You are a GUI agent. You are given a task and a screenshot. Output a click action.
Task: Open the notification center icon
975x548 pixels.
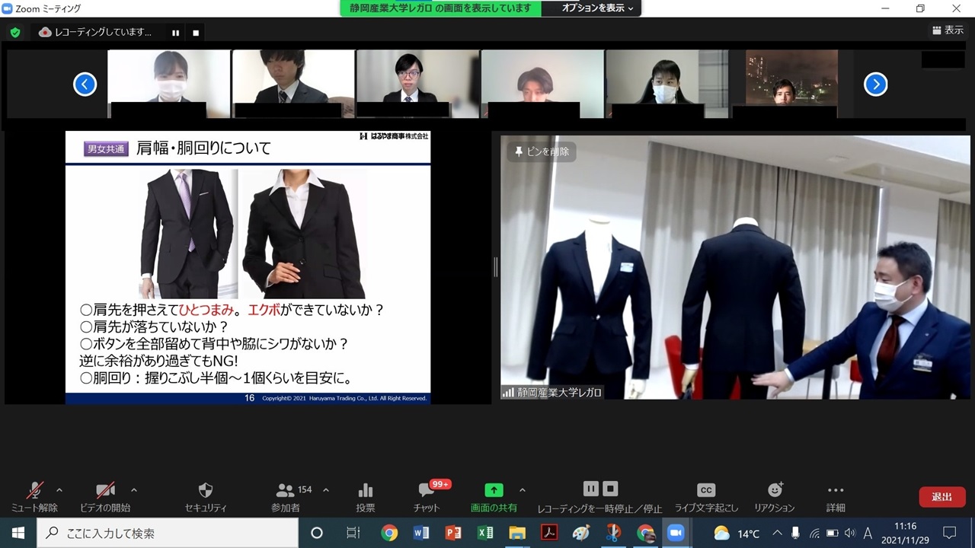(950, 533)
